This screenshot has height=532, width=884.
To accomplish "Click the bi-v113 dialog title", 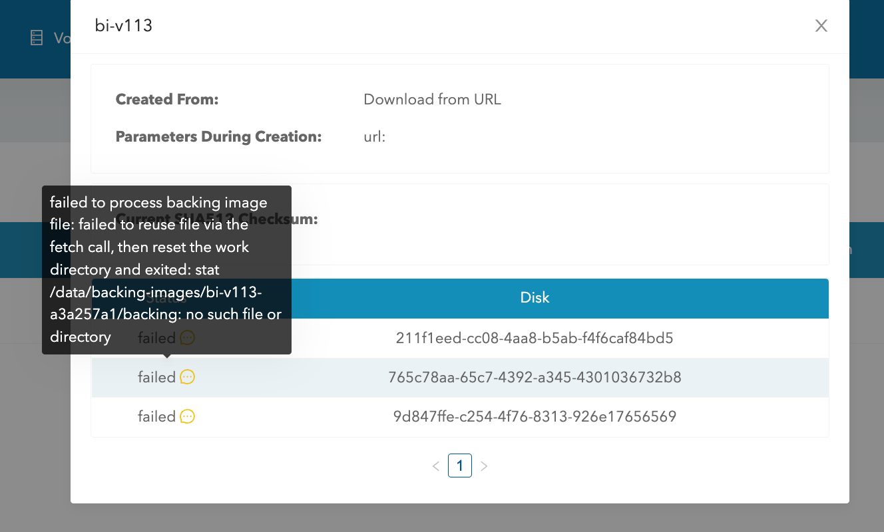I will [123, 25].
